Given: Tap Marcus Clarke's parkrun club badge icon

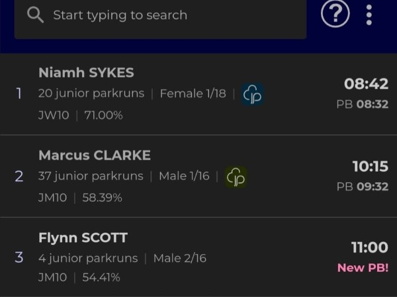Looking at the screenshot, I should click(236, 176).
